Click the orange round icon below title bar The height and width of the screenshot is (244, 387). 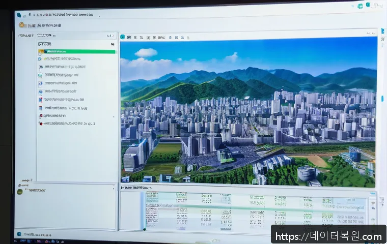[x=21, y=24]
